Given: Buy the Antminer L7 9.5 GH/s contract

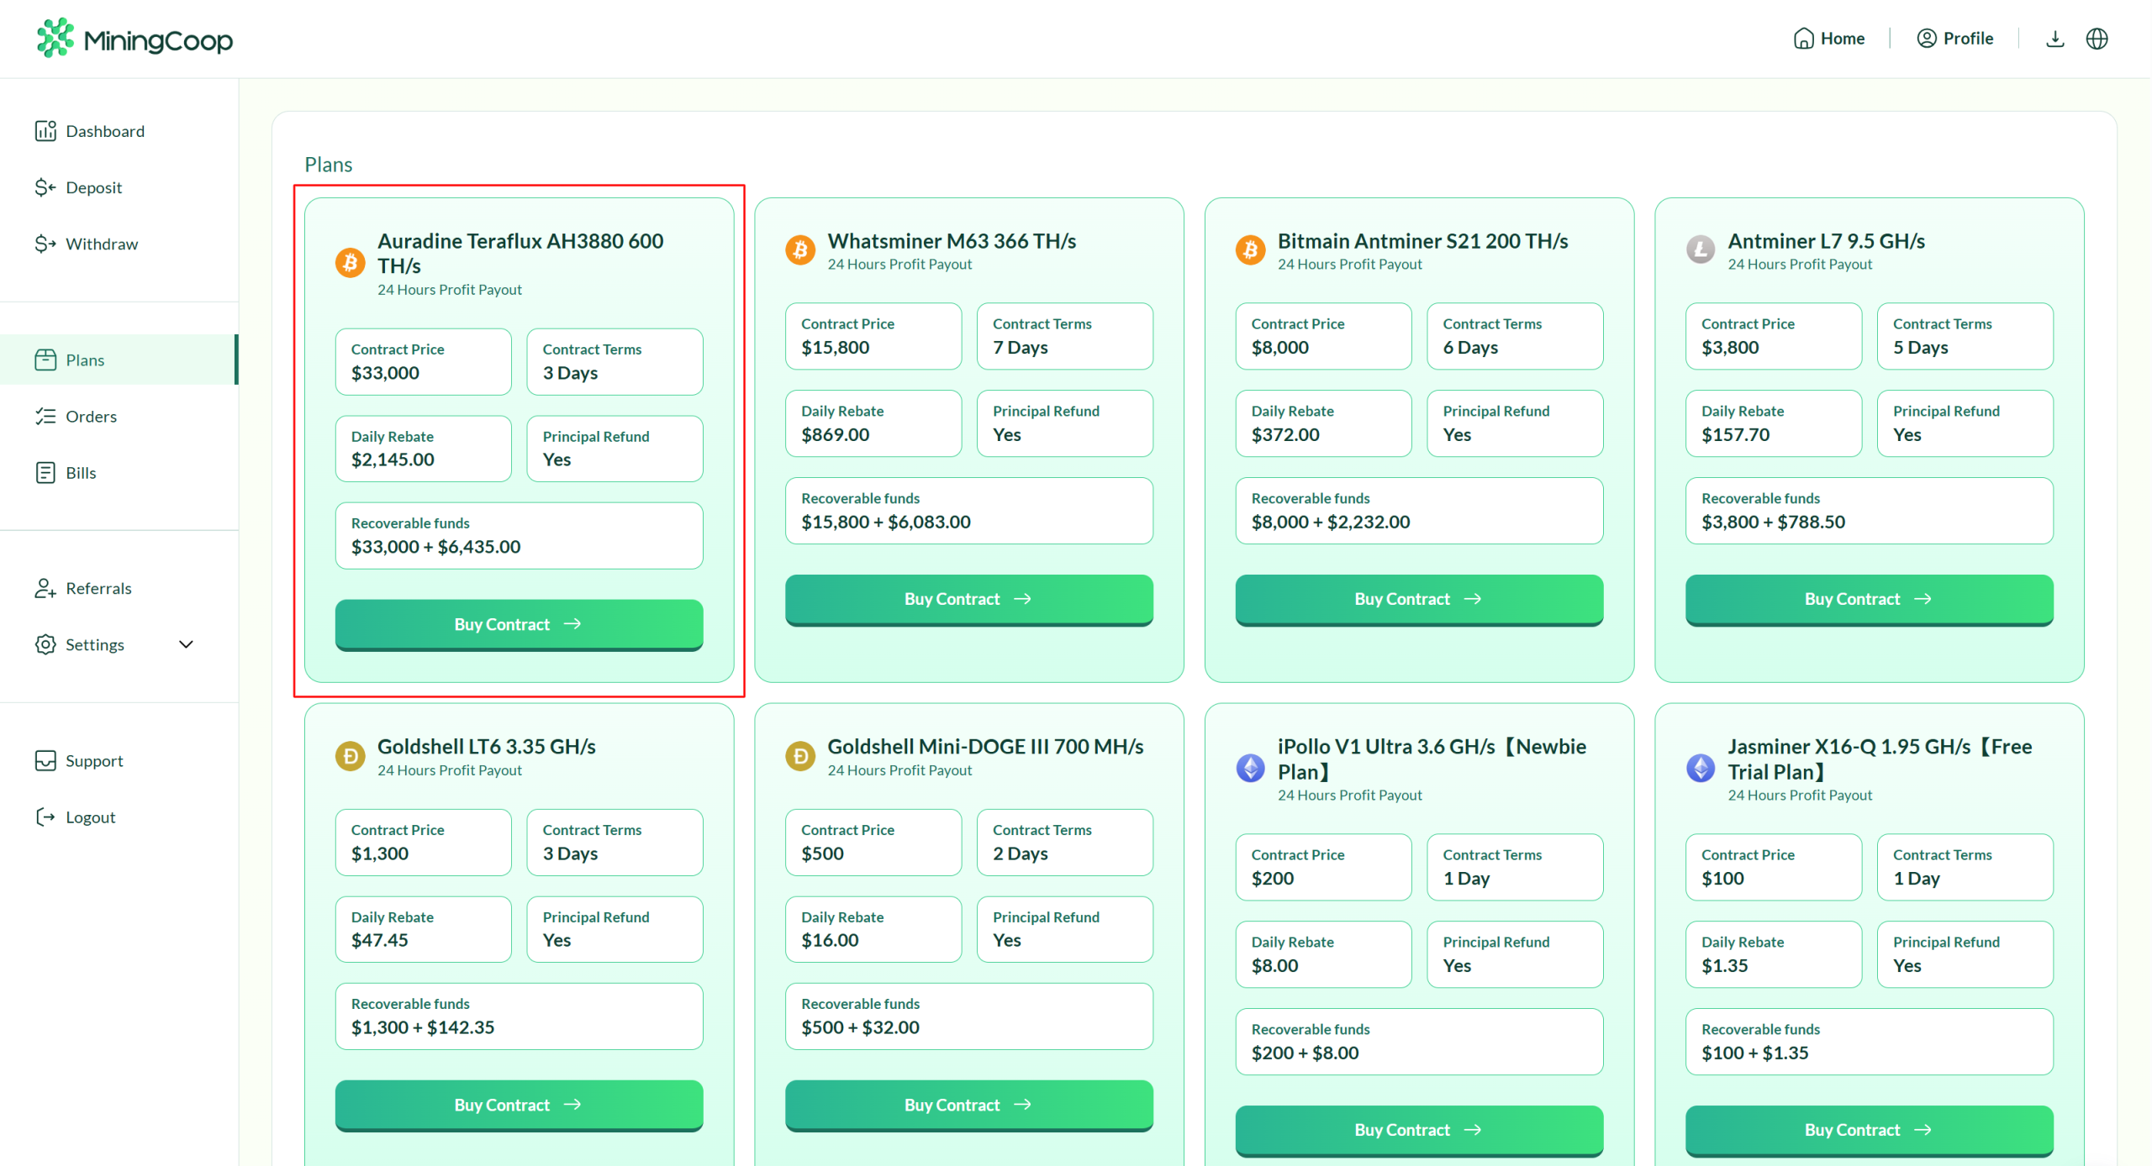Looking at the screenshot, I should coord(1869,599).
